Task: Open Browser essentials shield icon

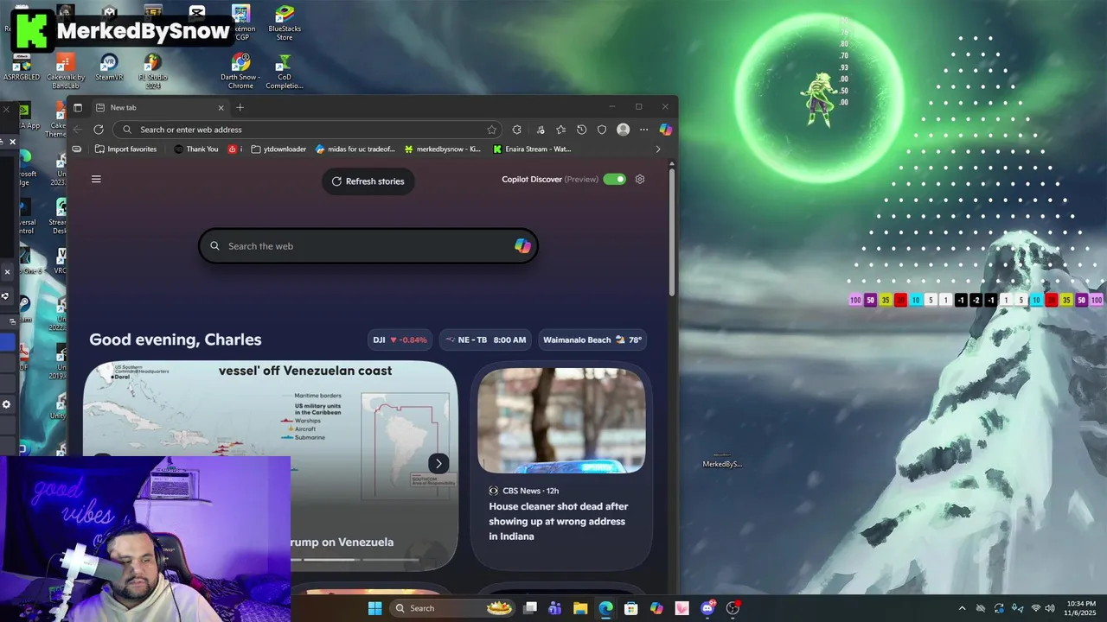Action: coord(602,130)
